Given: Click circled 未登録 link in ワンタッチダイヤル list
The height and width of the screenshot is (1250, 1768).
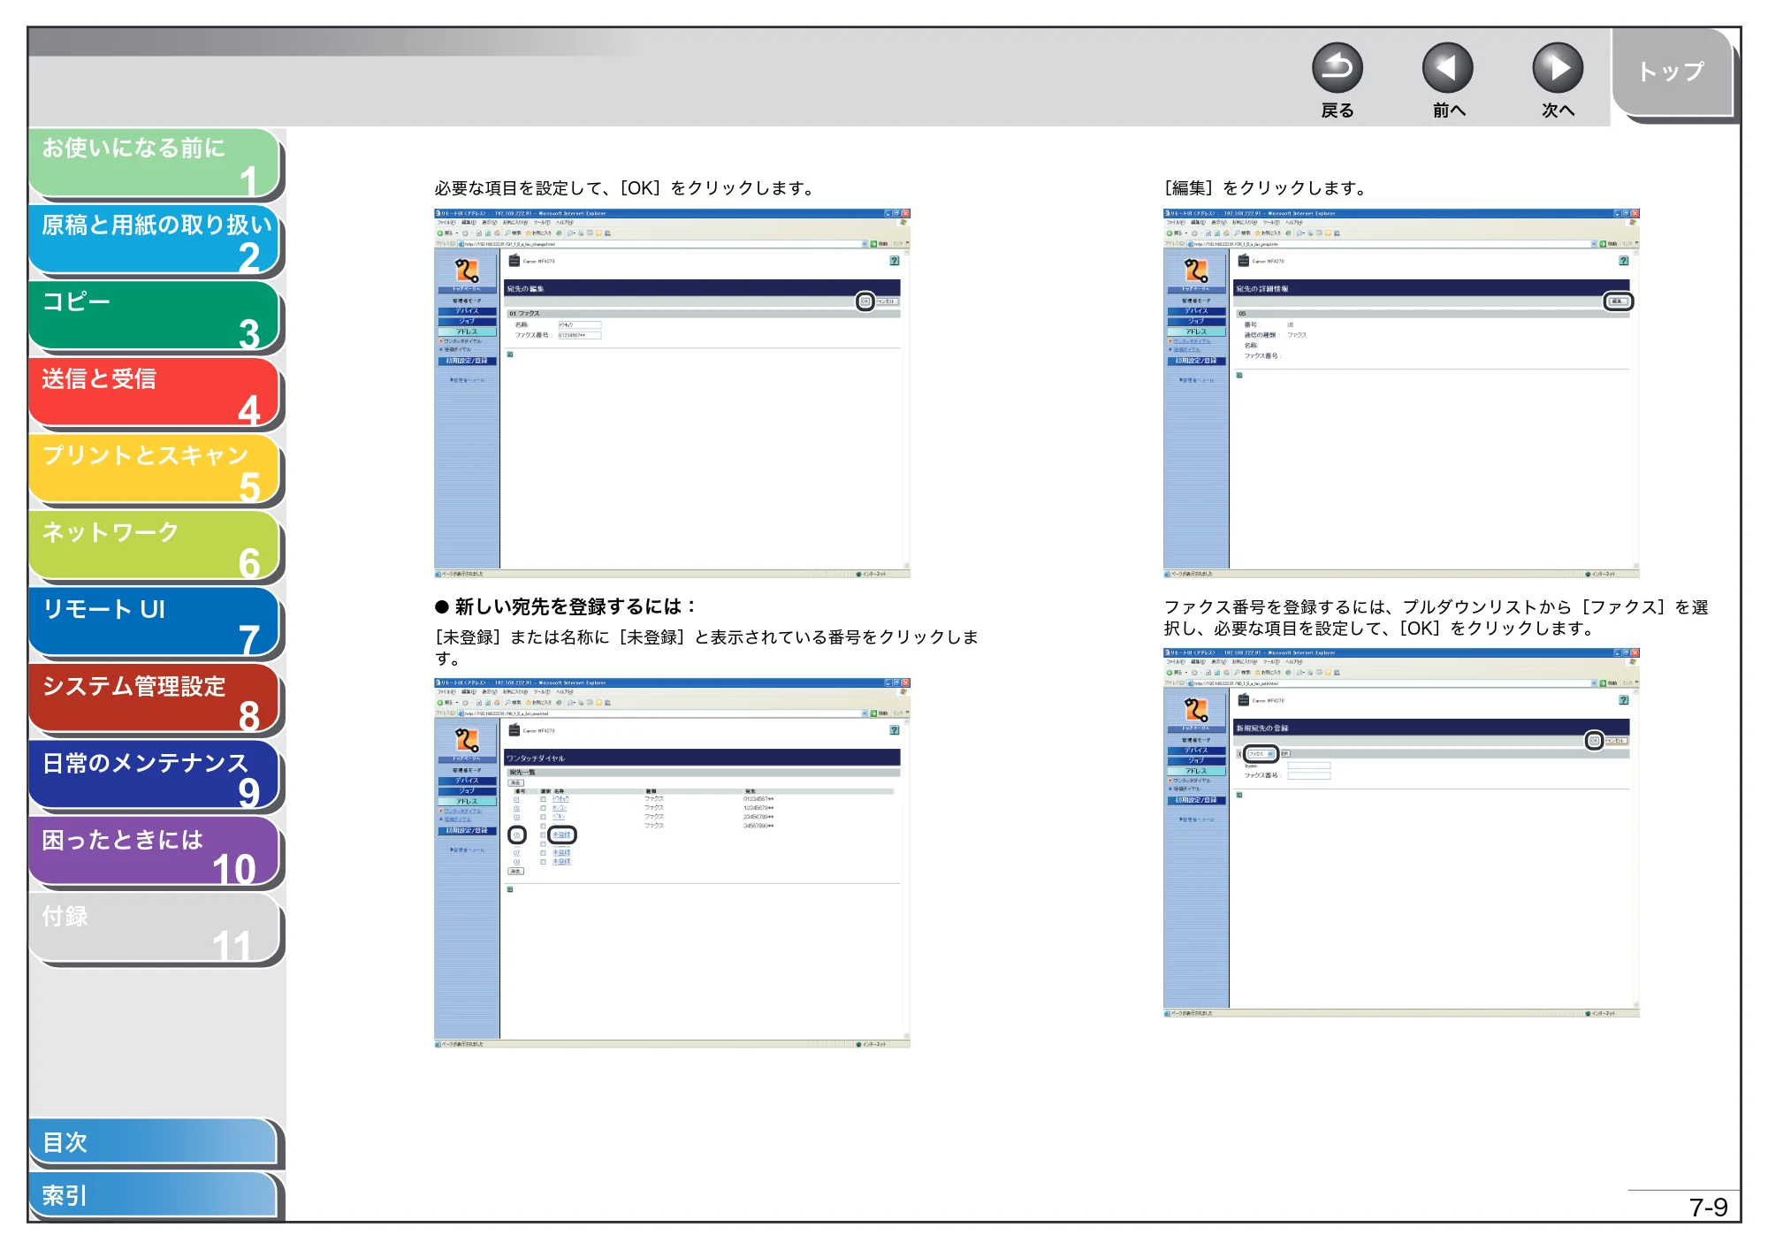Looking at the screenshot, I should click(x=561, y=835).
